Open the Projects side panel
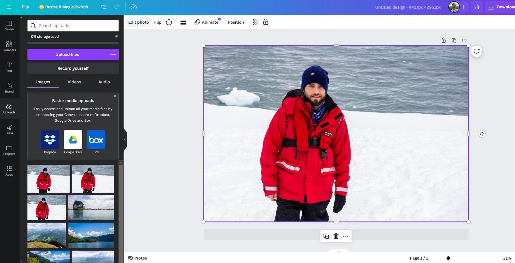Screen dimensions: 515x263 pos(9,150)
